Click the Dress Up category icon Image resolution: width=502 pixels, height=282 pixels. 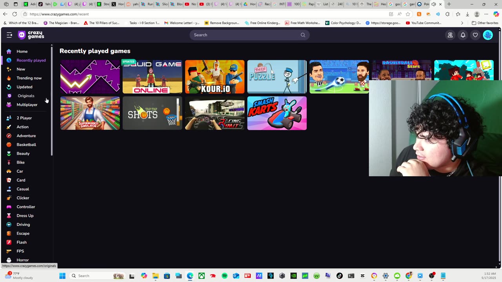point(9,215)
